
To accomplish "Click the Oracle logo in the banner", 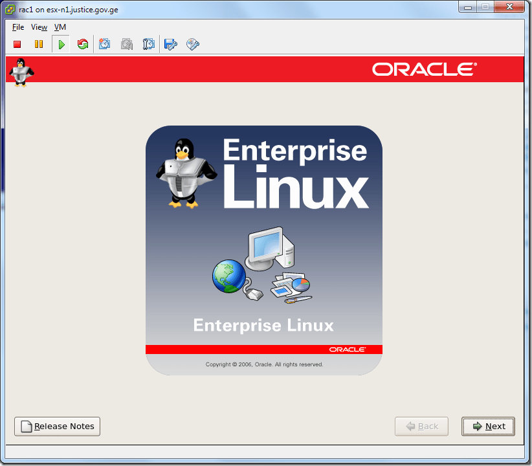I will (423, 69).
